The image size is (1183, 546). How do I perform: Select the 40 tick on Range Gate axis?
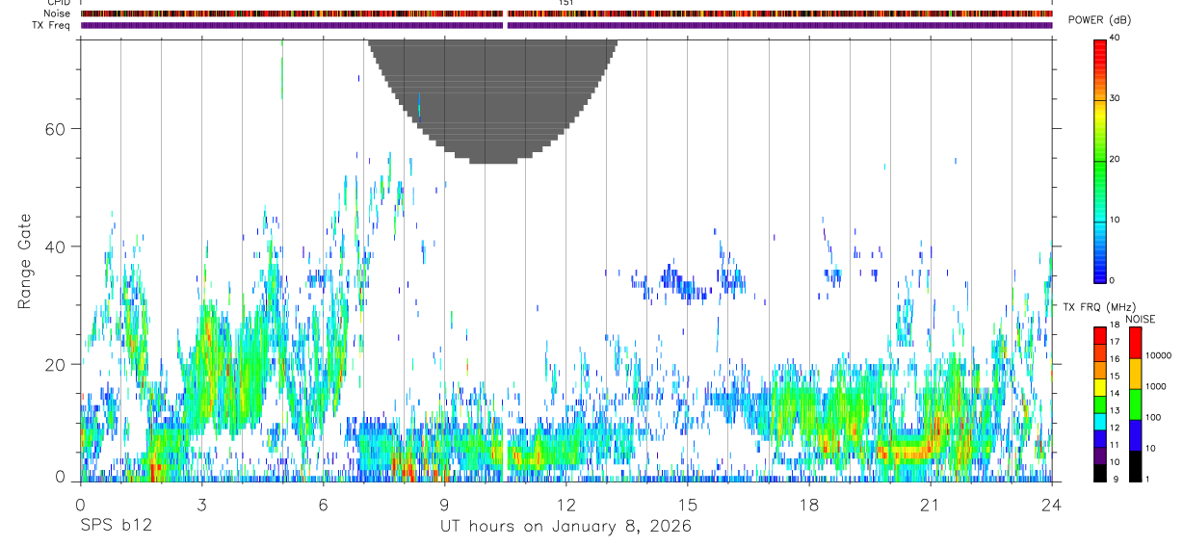pos(53,247)
